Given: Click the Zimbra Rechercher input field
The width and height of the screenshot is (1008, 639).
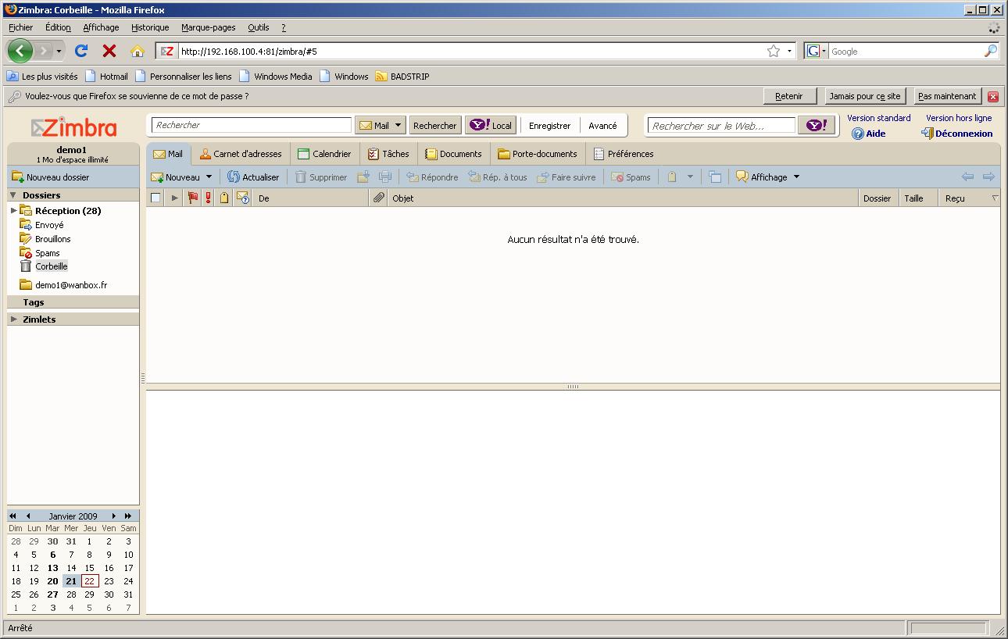Looking at the screenshot, I should pos(252,125).
